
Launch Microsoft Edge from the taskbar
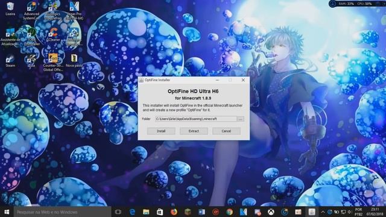(x=132, y=212)
